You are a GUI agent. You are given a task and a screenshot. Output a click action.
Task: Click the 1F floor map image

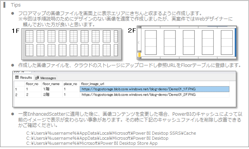(72, 44)
